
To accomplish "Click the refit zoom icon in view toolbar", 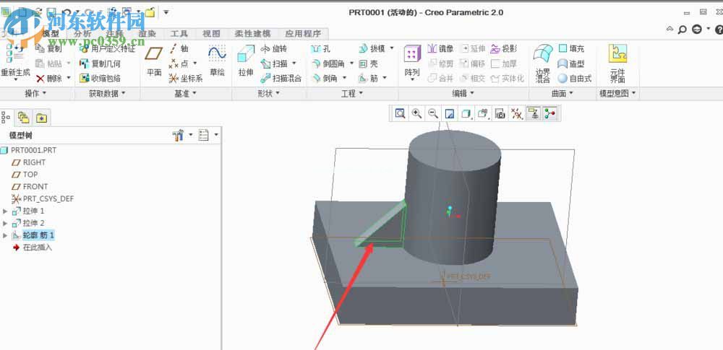I will (400, 113).
